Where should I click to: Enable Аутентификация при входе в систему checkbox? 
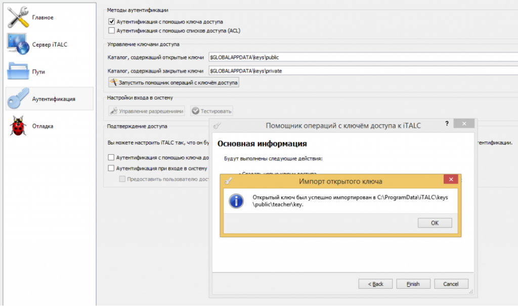coord(111,168)
